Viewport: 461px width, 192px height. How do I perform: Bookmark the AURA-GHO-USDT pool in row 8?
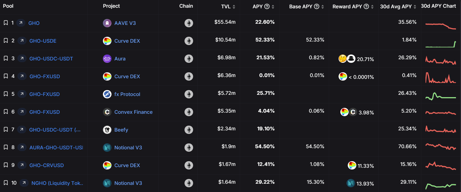[x=6, y=147]
